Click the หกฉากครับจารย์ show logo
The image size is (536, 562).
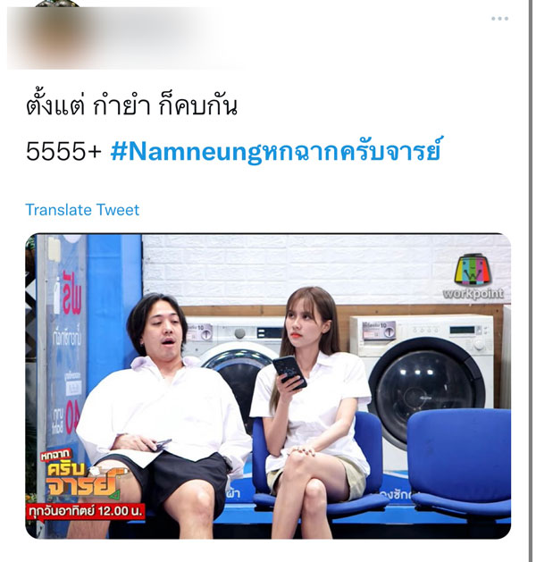[x=79, y=474]
